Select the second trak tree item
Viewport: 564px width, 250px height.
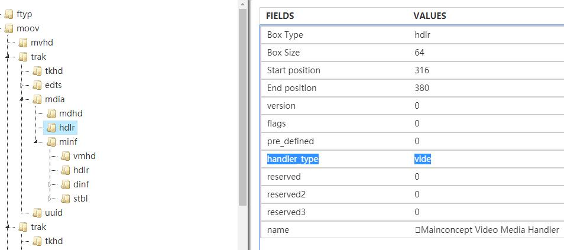pyautogui.click(x=38, y=227)
